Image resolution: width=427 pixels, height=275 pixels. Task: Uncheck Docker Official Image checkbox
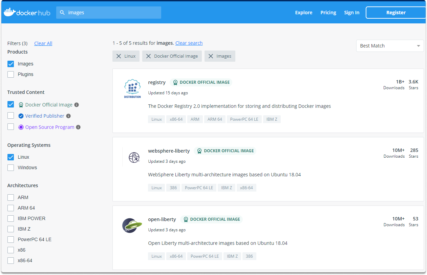click(11, 104)
